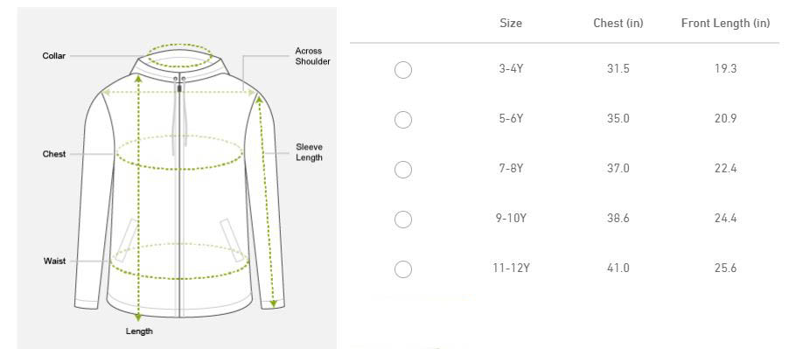Select the 11-12Y size radio button
This screenshot has width=810, height=349.
pyautogui.click(x=403, y=269)
